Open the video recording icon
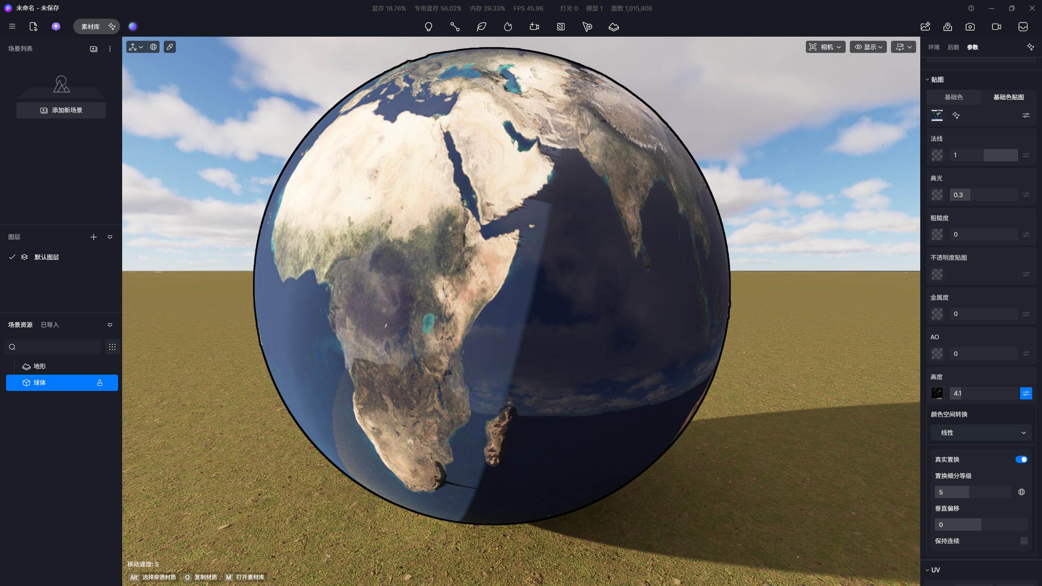1042x586 pixels. pos(996,27)
